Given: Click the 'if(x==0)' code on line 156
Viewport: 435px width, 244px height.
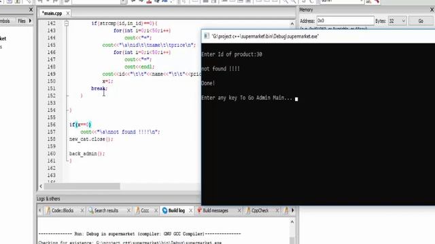Looking at the screenshot, I should click(x=80, y=125).
